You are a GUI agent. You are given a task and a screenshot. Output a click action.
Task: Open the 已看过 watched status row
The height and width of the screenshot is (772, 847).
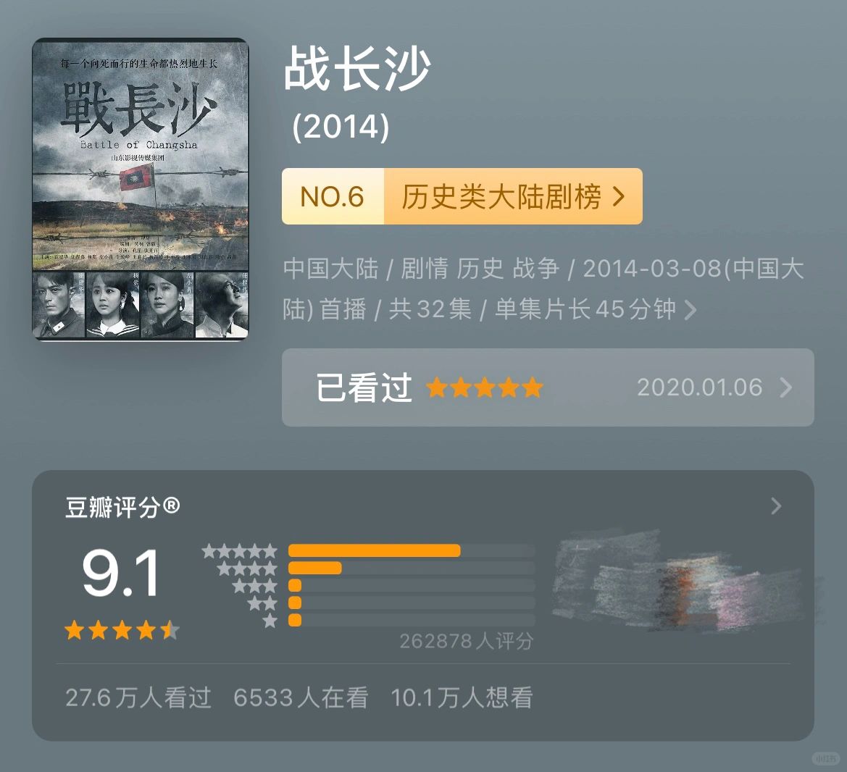(x=548, y=387)
